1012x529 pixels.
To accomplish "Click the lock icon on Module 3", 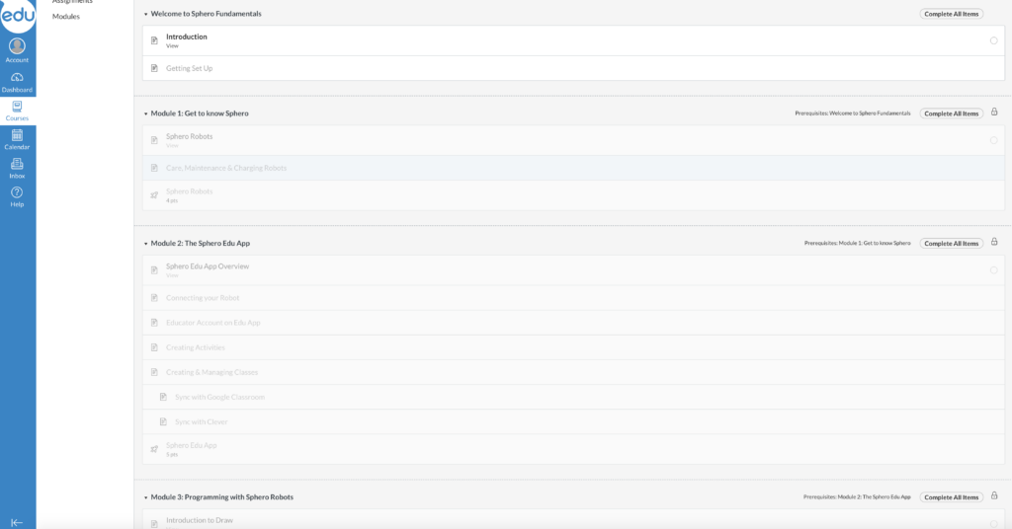I will click(994, 496).
